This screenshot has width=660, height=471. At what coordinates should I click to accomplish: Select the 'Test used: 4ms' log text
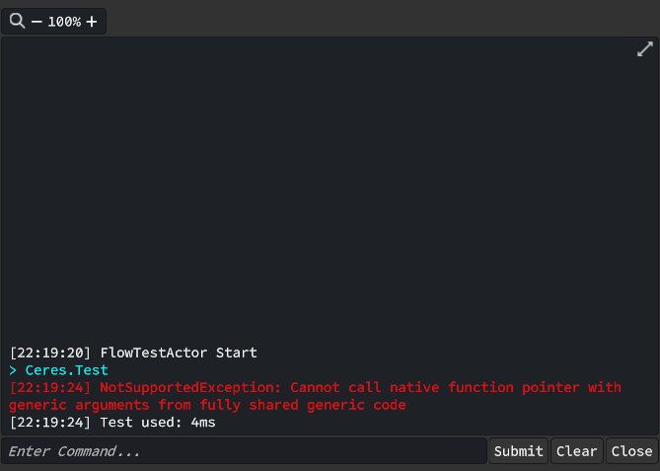[x=158, y=423]
